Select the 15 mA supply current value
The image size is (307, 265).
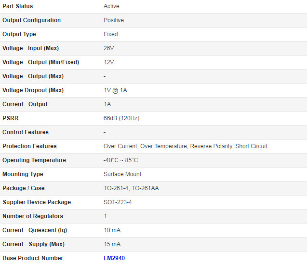112,244
